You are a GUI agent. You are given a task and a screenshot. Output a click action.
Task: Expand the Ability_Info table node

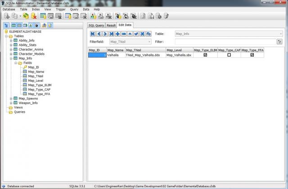click(11, 40)
